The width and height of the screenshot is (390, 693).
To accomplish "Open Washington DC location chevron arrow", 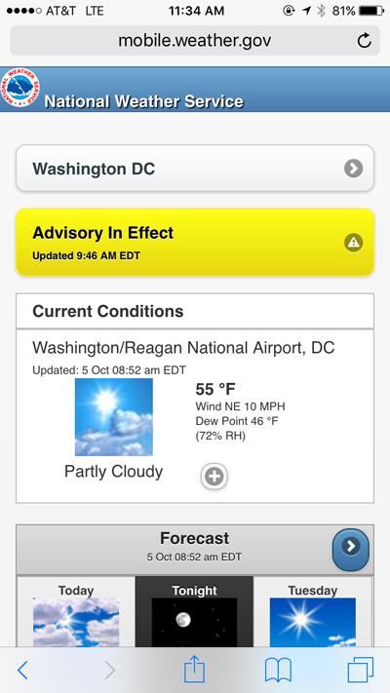I will (x=354, y=169).
